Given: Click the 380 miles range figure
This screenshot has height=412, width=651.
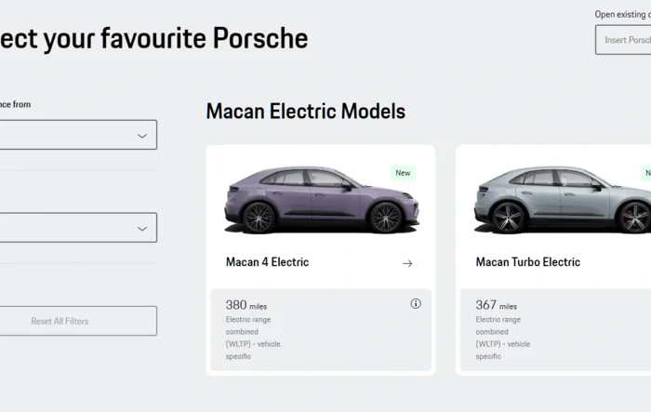Looking at the screenshot, I should coord(246,305).
